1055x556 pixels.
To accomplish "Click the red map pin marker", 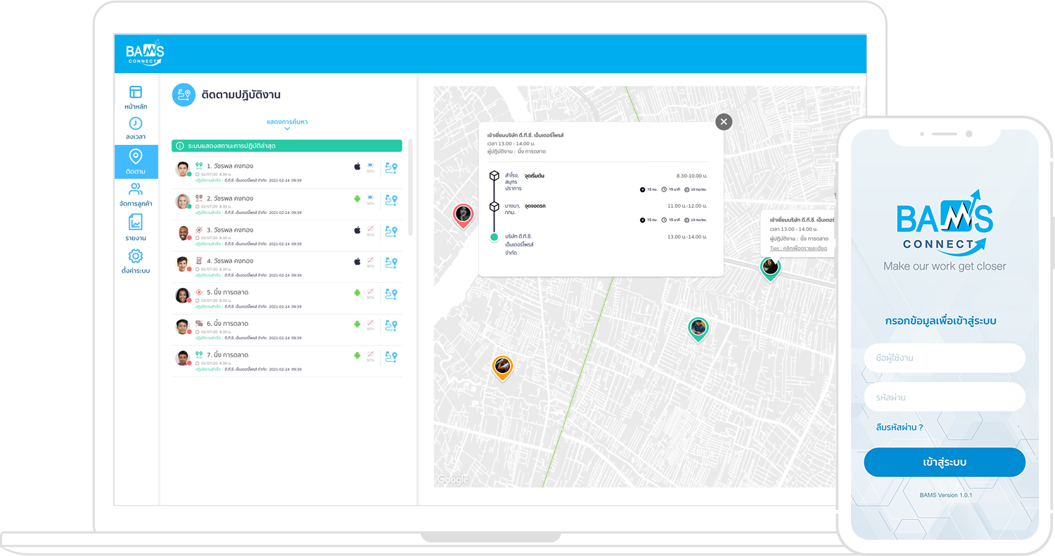I will (x=463, y=214).
